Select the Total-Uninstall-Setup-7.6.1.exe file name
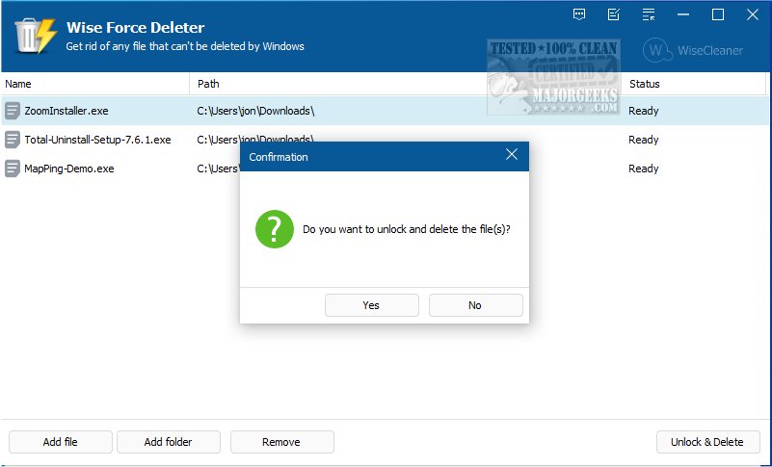 97,140
